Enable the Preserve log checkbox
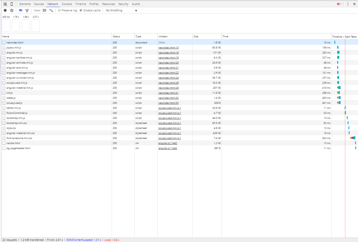The width and height of the screenshot is (358, 242). tap(60, 10)
